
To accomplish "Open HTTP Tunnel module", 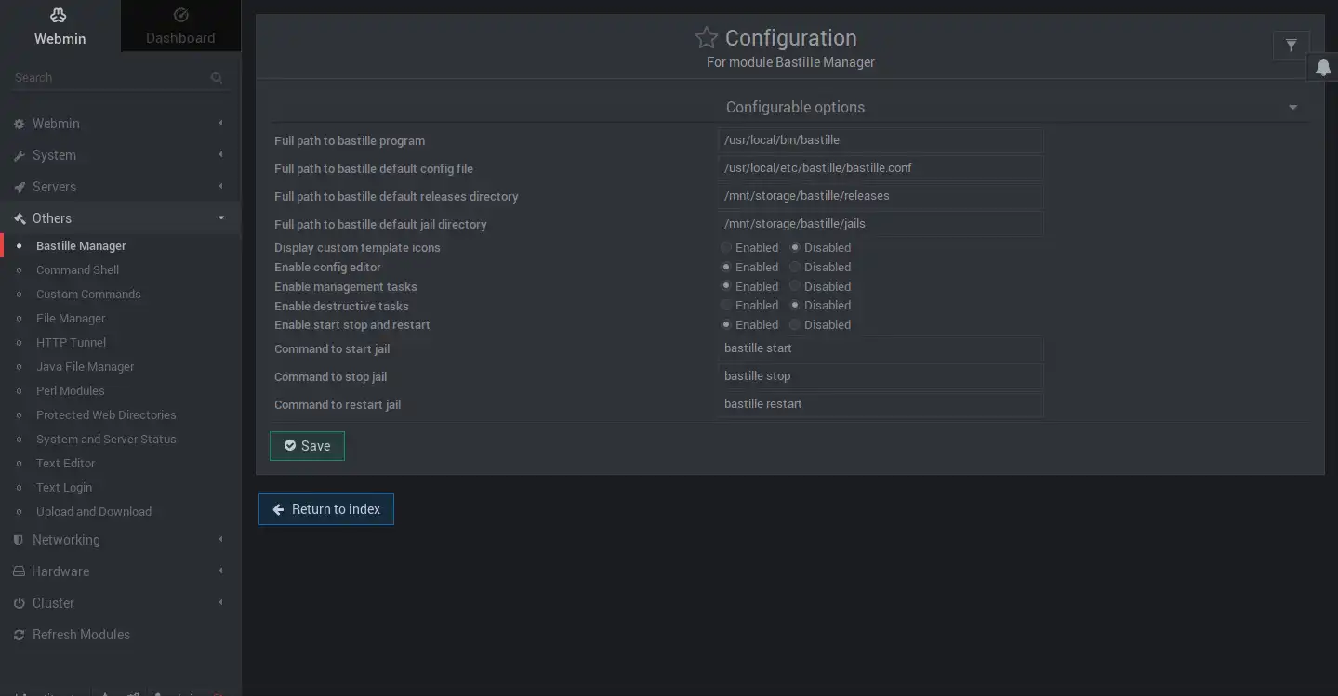I will pos(71,343).
